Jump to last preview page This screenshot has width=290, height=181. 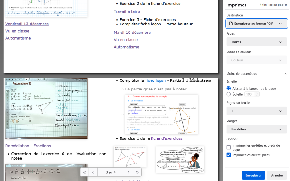pos(137,172)
